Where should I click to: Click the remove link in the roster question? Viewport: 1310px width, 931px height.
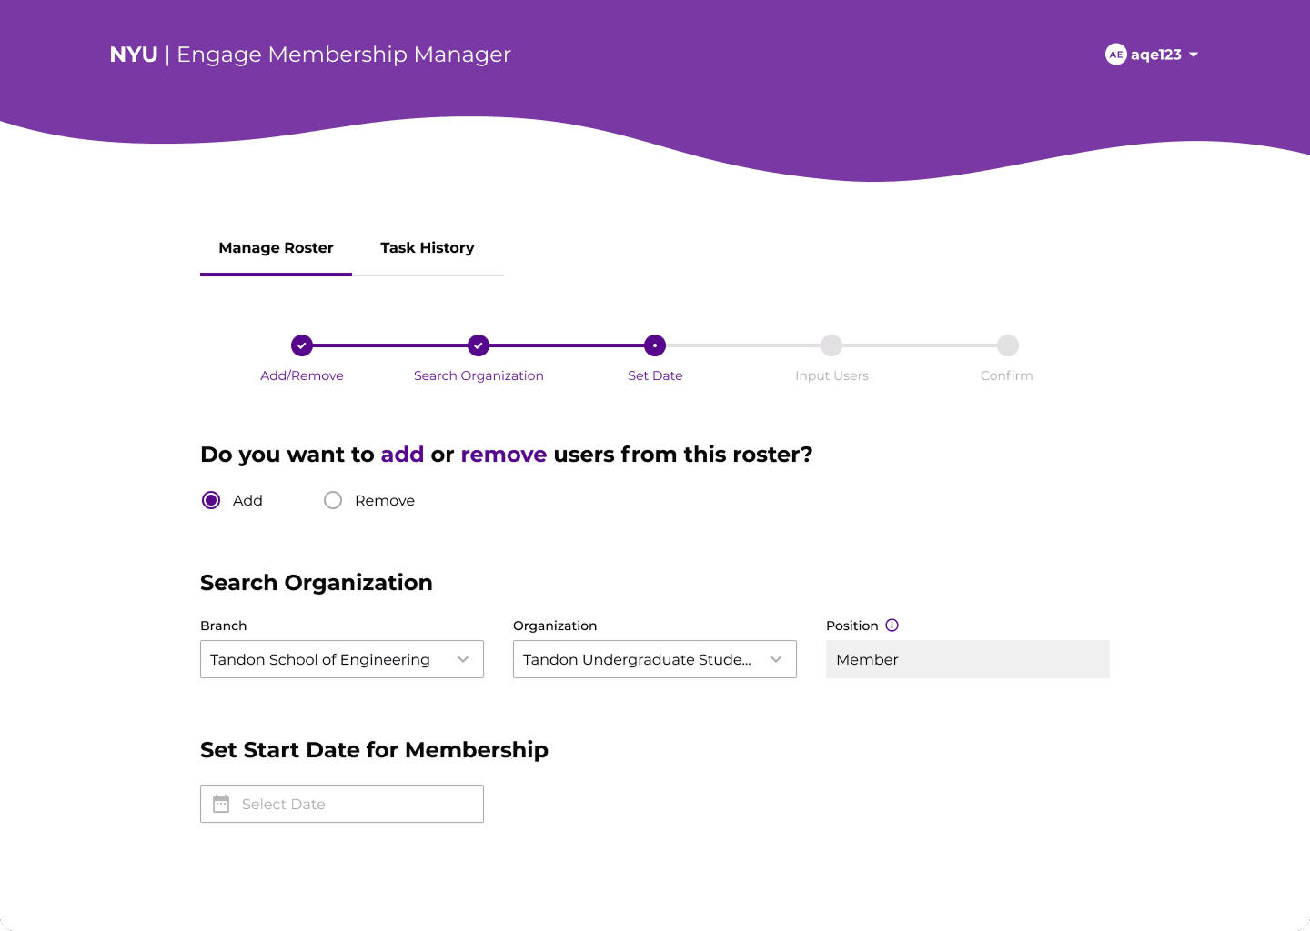click(503, 455)
